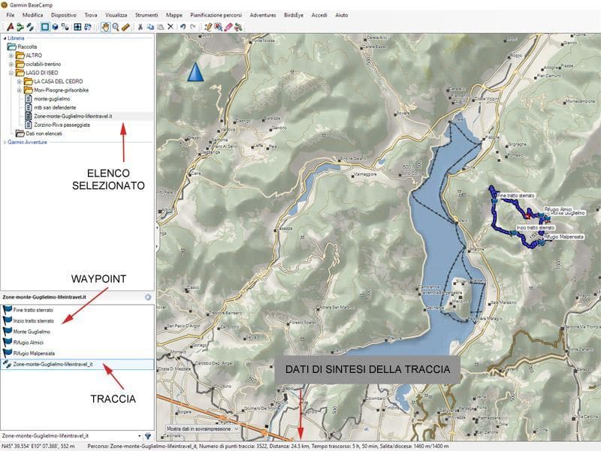Click the blue north arrow compass on map
Image resolution: width=601 pixels, height=451 pixels.
pos(195,72)
